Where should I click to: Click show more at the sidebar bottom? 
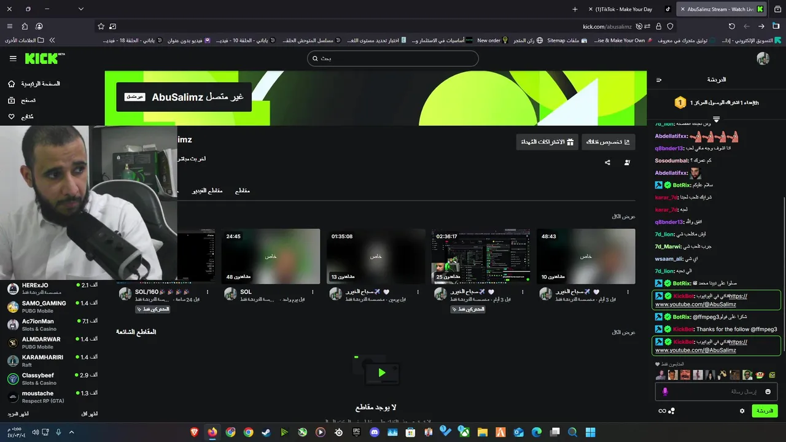18,414
